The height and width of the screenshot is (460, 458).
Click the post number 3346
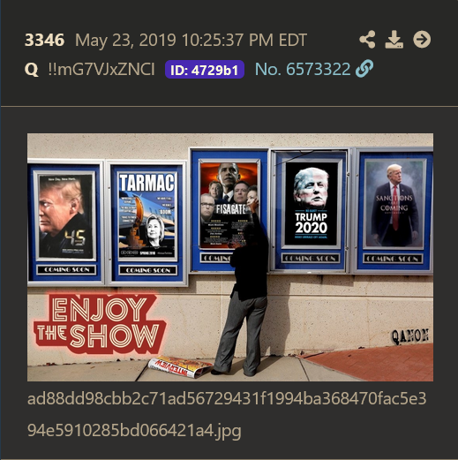44,40
